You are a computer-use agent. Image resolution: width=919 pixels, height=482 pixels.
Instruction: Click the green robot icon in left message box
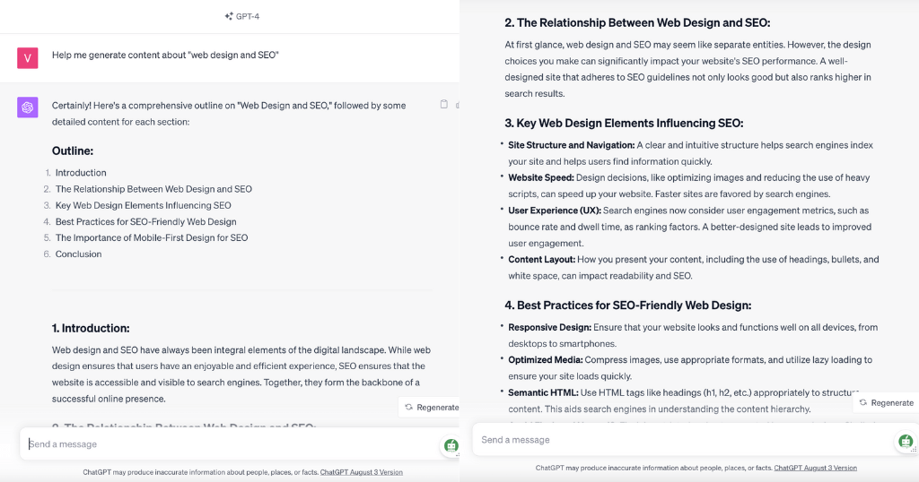(x=451, y=446)
